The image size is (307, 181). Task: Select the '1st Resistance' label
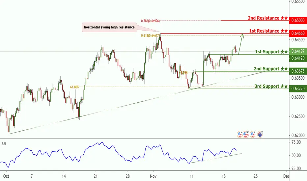268,31
